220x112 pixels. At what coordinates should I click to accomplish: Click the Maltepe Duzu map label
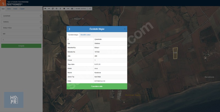click(x=133, y=95)
